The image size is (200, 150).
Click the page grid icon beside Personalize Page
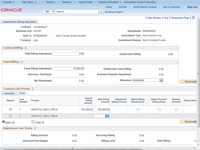coord(193,18)
